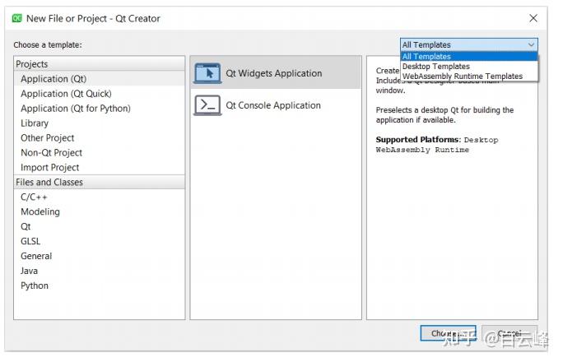Select Non-Qt Project category
Viewport: 563px width, 362px height.
(51, 153)
